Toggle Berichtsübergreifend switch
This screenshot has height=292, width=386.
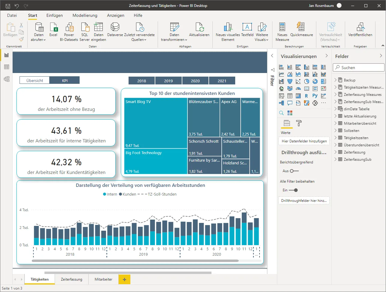tap(294, 171)
